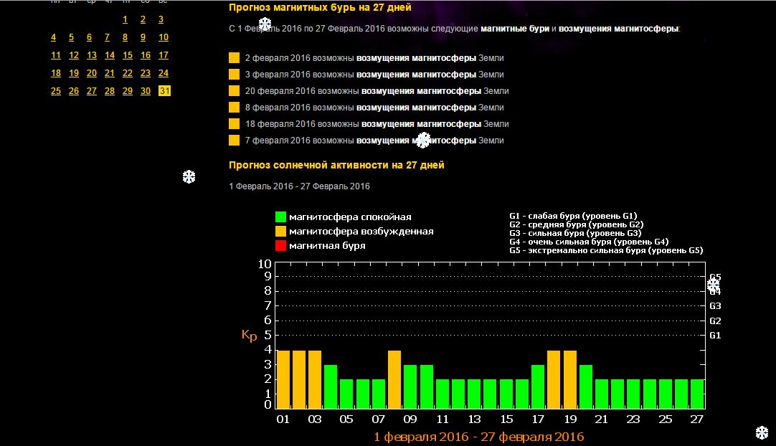Click the snowflake in the bottom-right corner
Viewport: 776px width, 446px height.
(762, 432)
